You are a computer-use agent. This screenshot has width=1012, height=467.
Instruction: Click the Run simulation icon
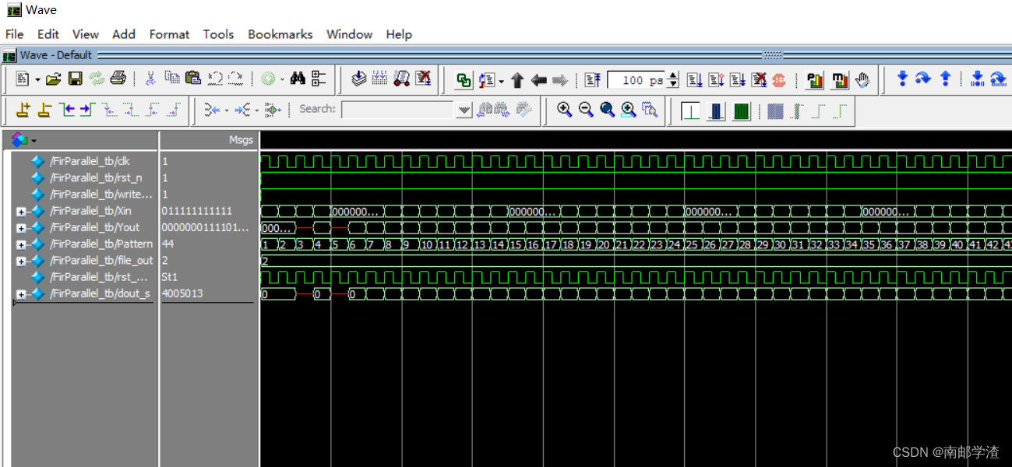(x=695, y=80)
